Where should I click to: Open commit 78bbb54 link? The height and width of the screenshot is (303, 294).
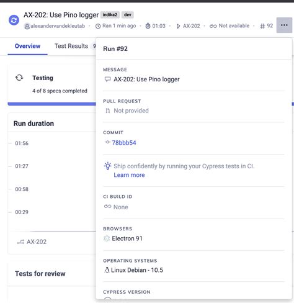pyautogui.click(x=124, y=143)
